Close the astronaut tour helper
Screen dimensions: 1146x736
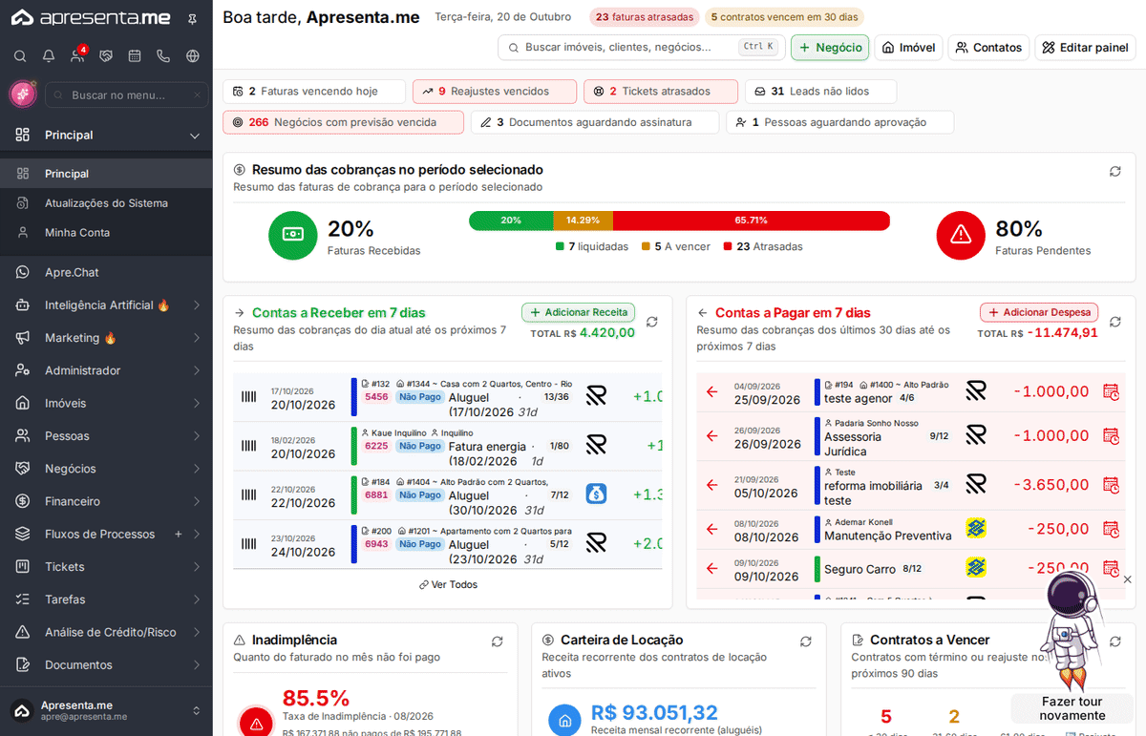tap(1127, 579)
